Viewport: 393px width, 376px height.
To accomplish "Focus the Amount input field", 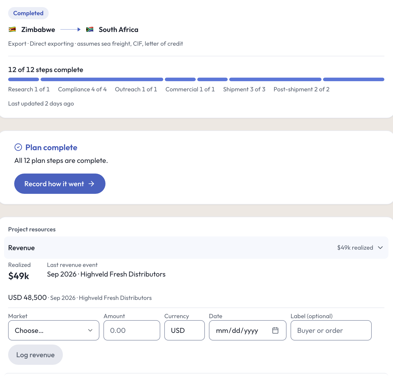I will pos(132,330).
